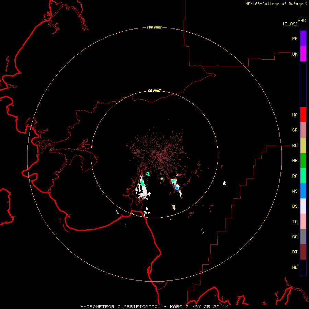
Task: Click the UK legend label
Action: click(x=295, y=54)
